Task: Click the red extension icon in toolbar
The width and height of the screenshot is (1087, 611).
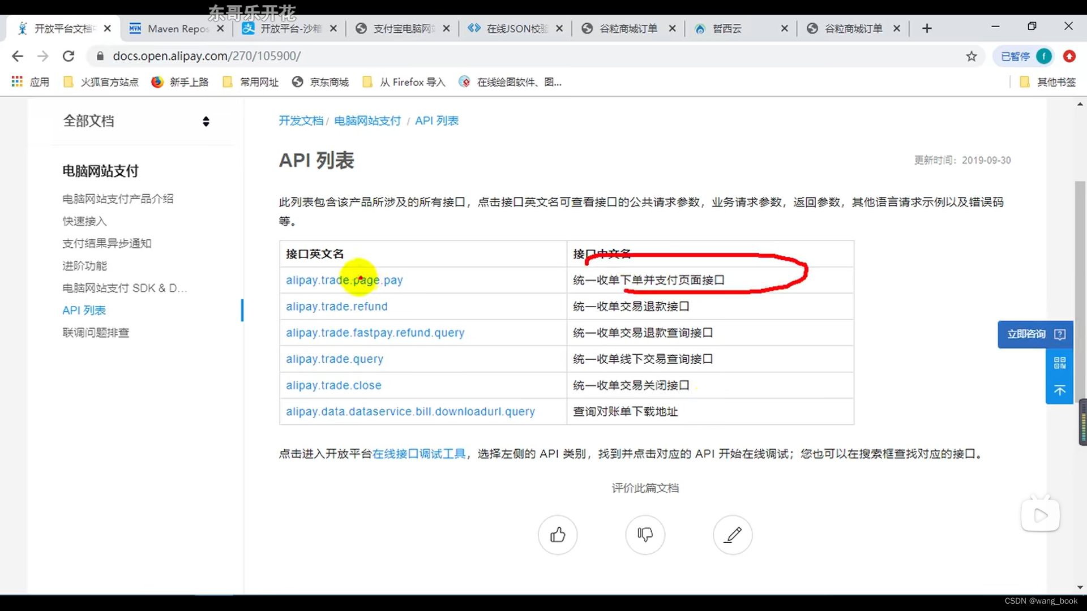Action: click(1069, 56)
